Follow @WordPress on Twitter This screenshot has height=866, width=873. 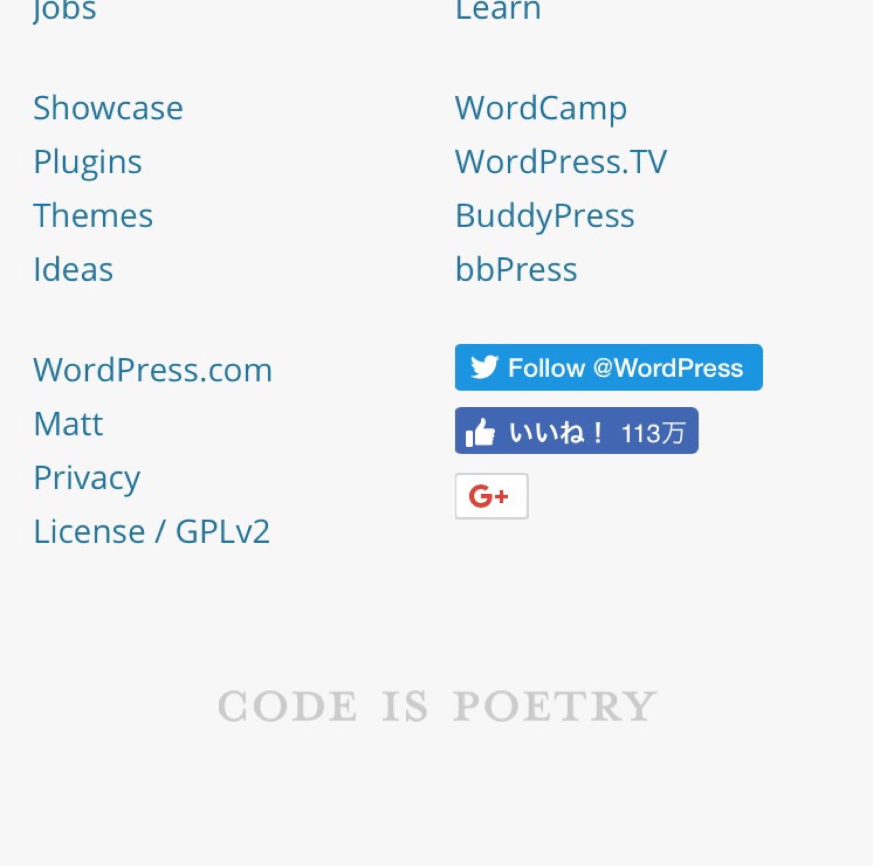609,367
